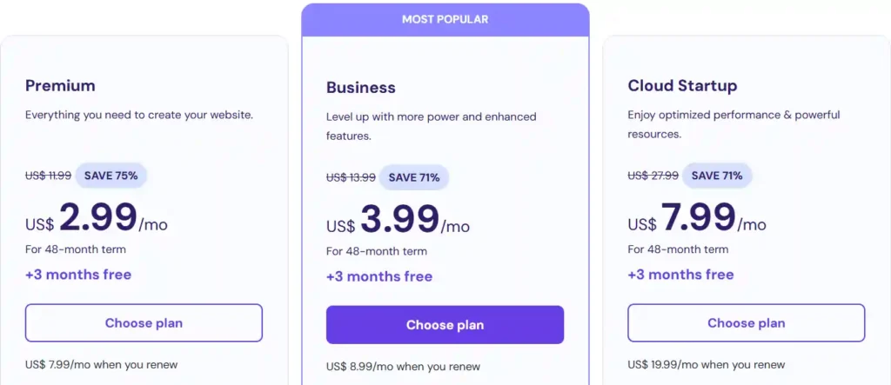Click the crossed-out US$ 11.99 price
This screenshot has width=891, height=385.
tap(48, 176)
